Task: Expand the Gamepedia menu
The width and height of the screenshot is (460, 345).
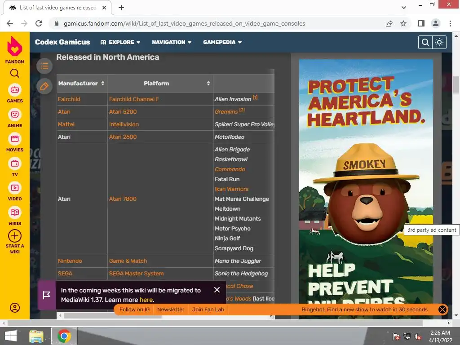Action: [x=222, y=42]
